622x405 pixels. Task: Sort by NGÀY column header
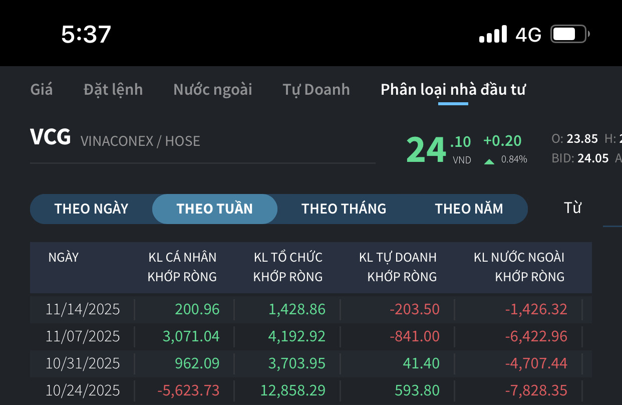[64, 258]
